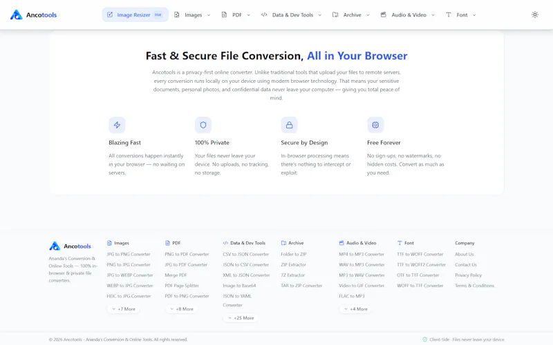Open MP4 to MP3 Converter link
553x345 pixels.
click(x=362, y=254)
